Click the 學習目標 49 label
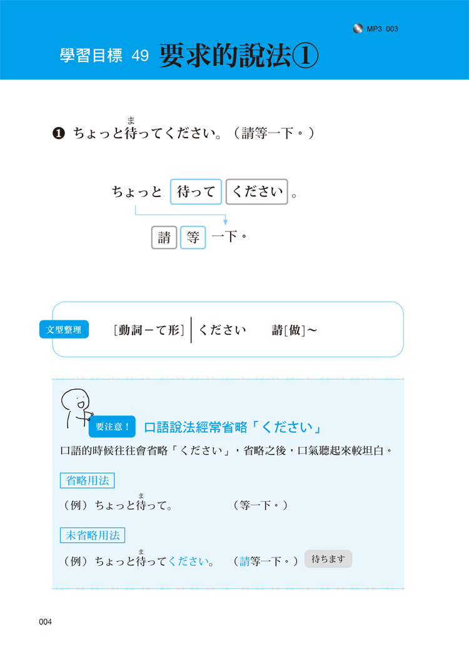 [104, 55]
